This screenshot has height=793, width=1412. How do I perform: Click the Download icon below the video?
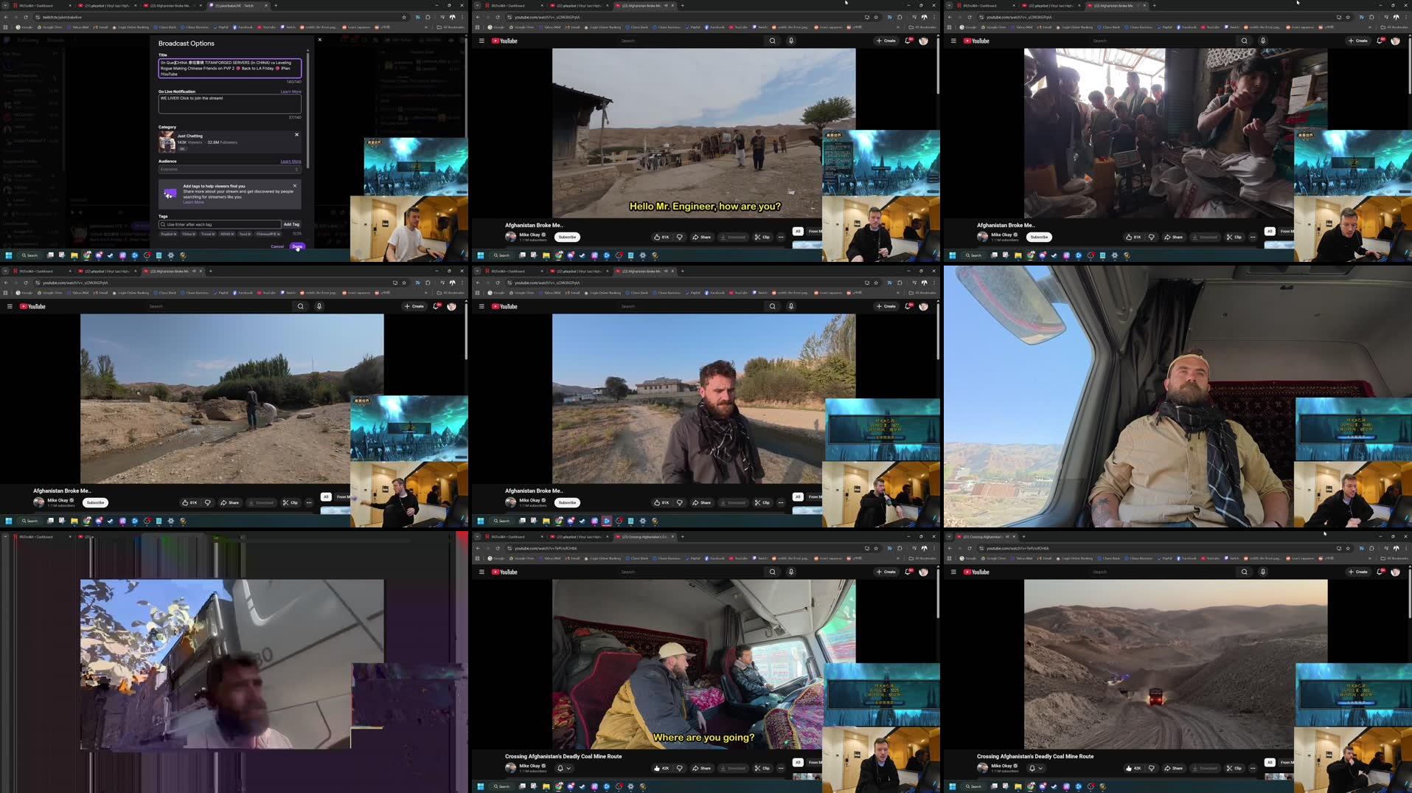(733, 237)
